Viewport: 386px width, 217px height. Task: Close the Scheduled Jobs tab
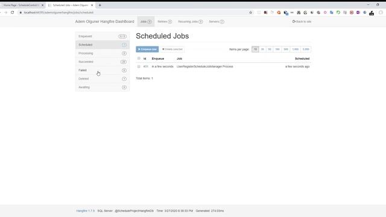[92, 5]
